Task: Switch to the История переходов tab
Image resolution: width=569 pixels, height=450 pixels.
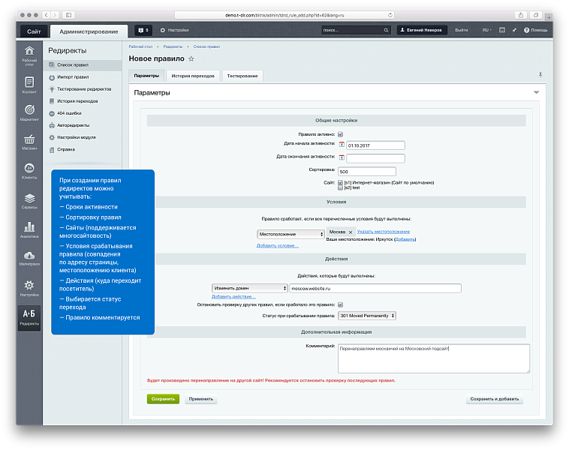Action: pyautogui.click(x=192, y=76)
